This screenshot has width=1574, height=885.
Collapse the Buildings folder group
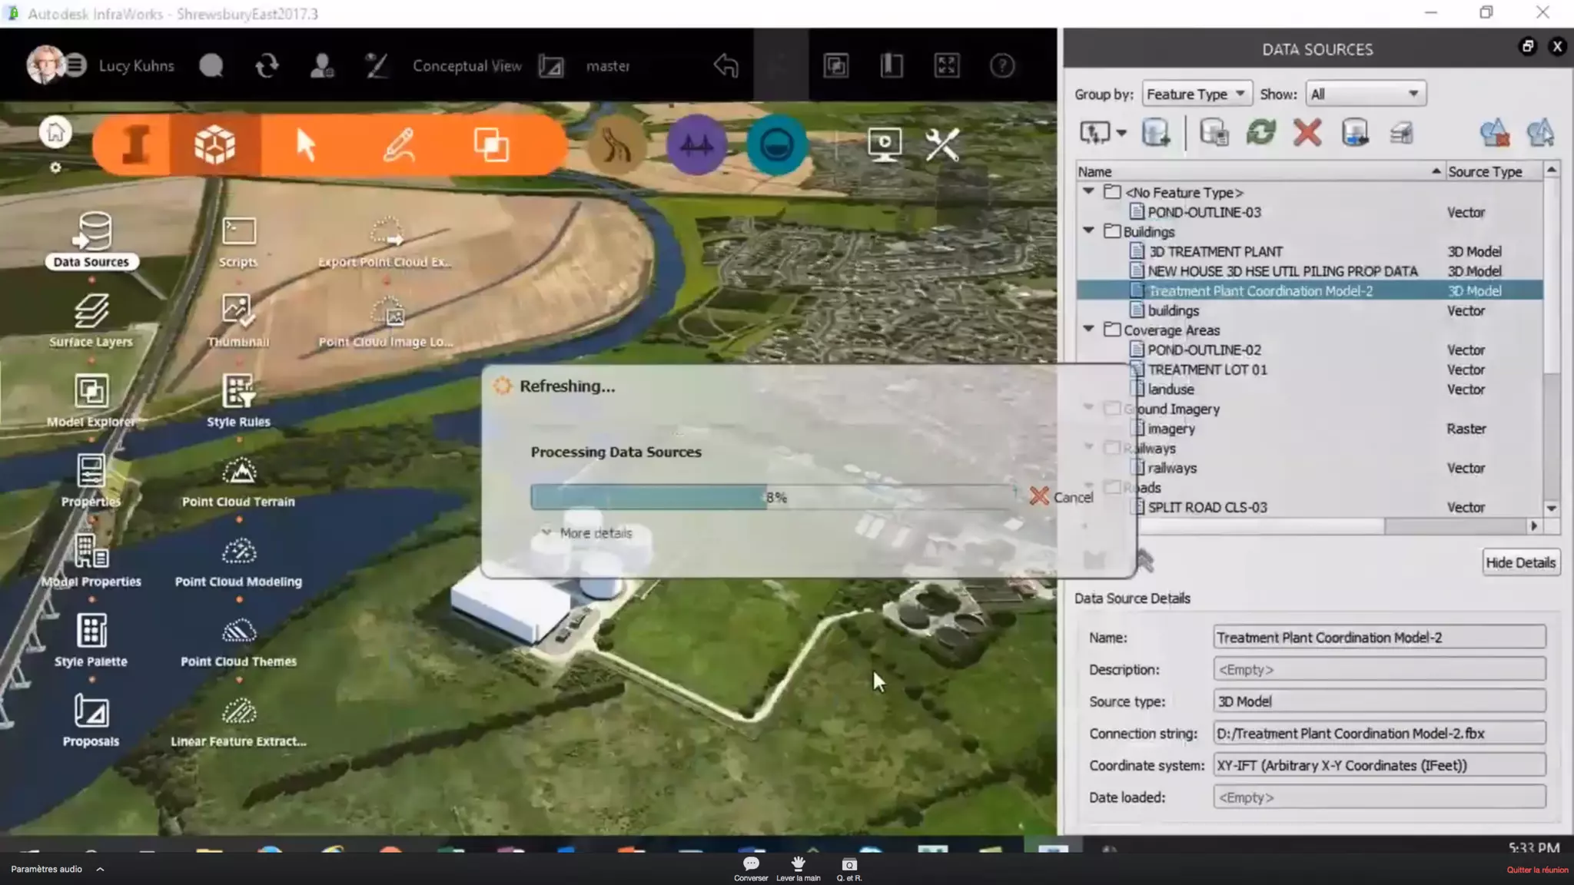coord(1088,230)
